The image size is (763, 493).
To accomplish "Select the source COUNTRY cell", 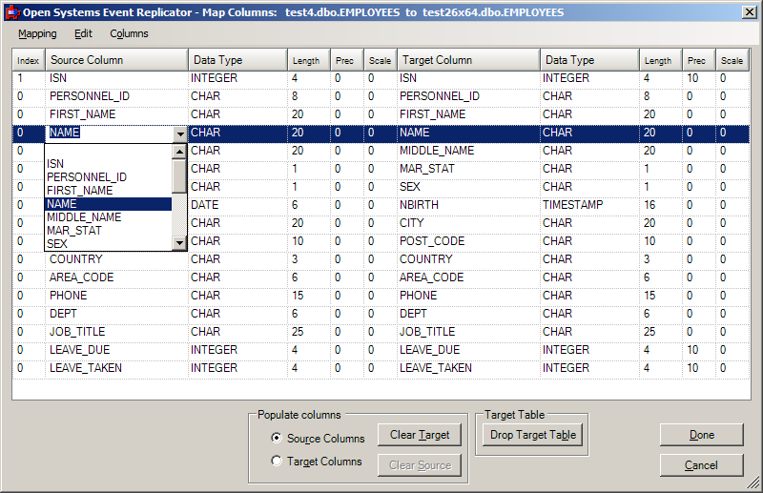I will 116,259.
